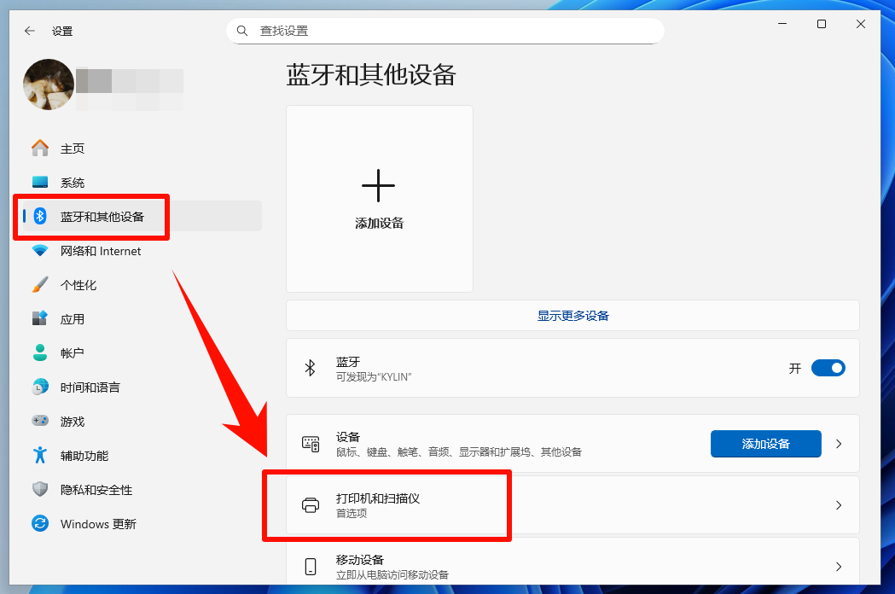Click the 应用 apps icon
Image resolution: width=895 pixels, height=594 pixels.
pyautogui.click(x=40, y=318)
